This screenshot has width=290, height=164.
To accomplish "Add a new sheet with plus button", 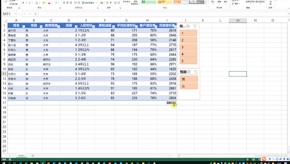I will (33, 156).
